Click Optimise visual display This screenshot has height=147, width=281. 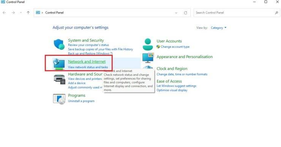(x=172, y=90)
